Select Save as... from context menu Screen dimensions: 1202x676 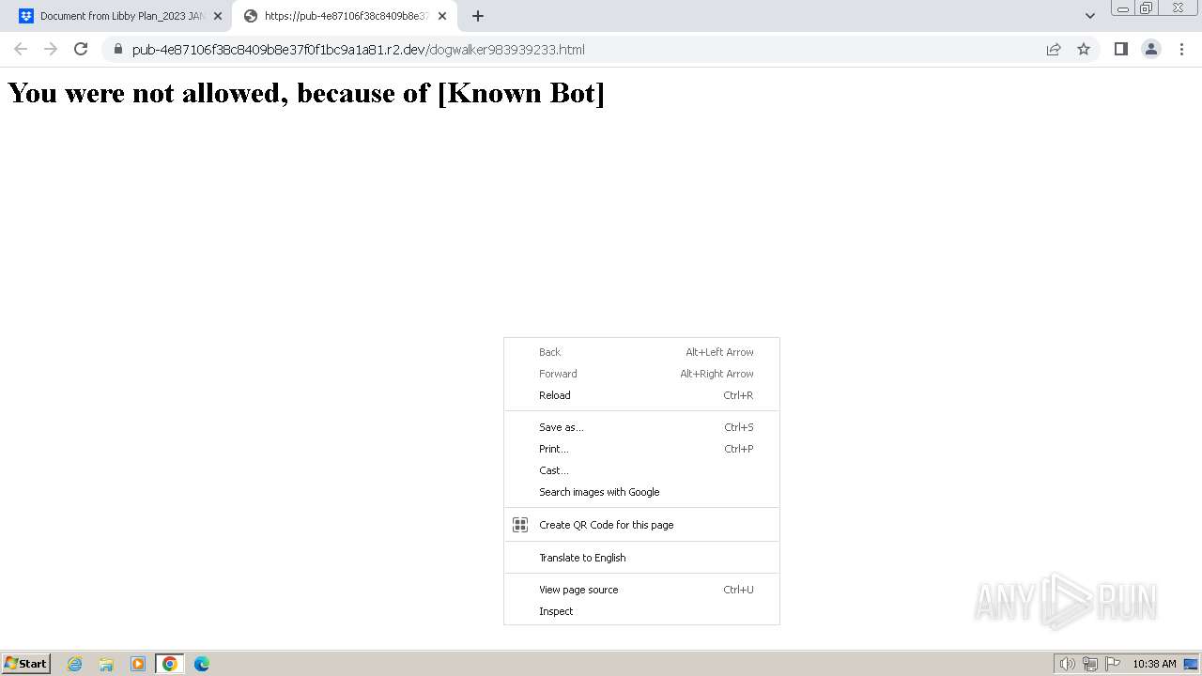(641, 427)
